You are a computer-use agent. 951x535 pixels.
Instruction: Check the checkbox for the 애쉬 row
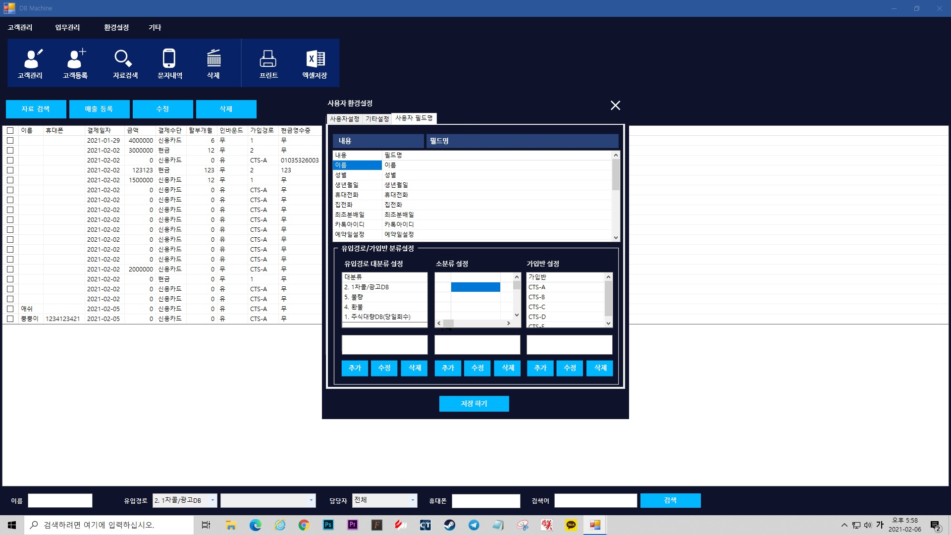[10, 309]
